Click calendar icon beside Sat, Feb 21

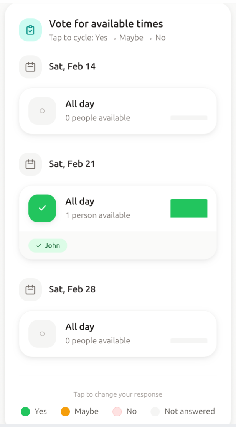[30, 164]
